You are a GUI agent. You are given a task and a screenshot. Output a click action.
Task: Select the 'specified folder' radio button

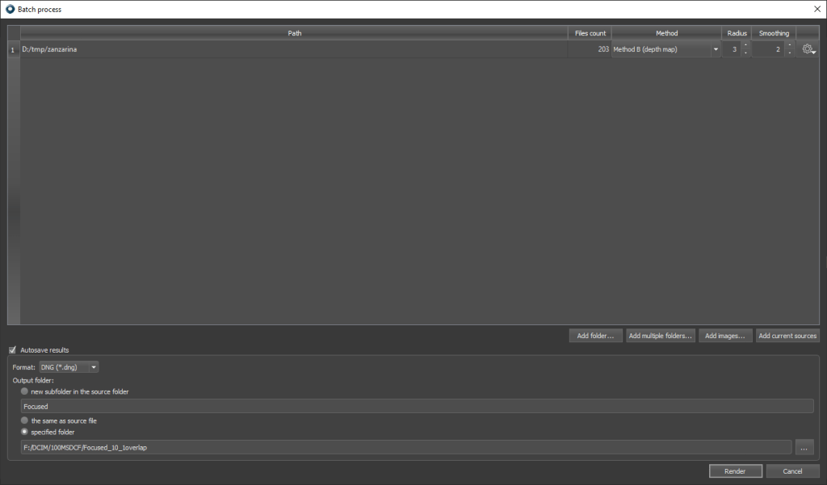(25, 432)
